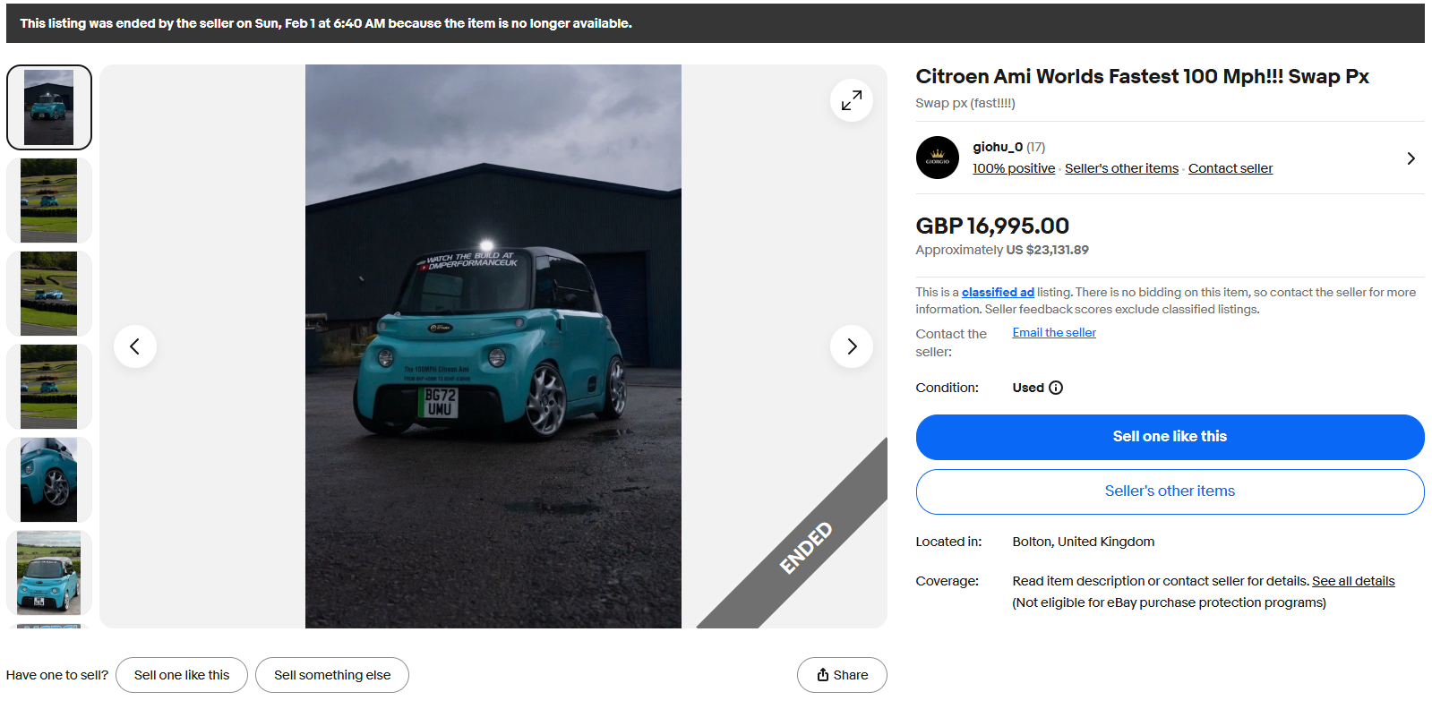
Task: Share this Citroen Ami listing
Action: click(x=842, y=675)
